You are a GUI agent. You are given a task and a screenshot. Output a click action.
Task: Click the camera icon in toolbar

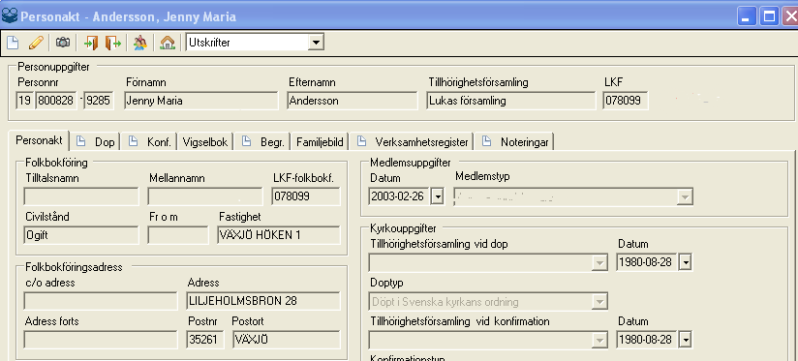(63, 43)
